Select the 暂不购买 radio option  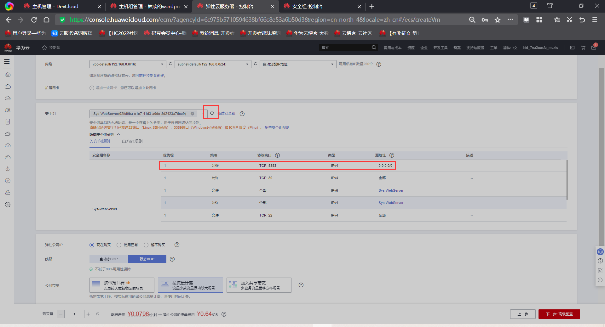[146, 245]
